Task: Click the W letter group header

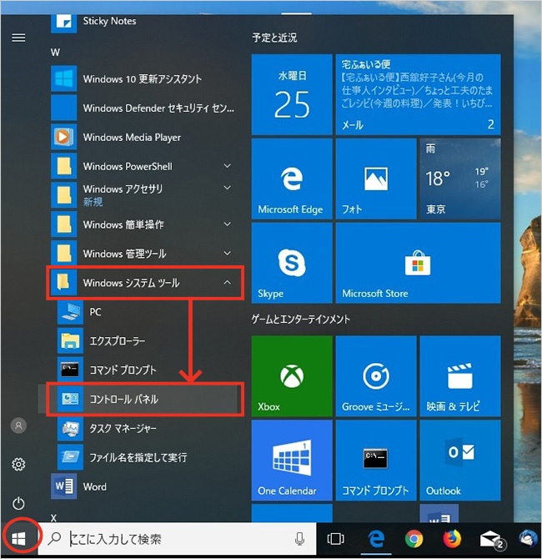Action: pos(55,53)
